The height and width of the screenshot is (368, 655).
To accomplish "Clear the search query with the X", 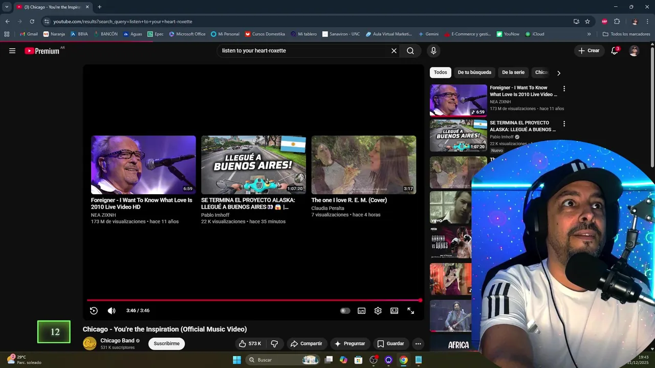I will point(394,51).
